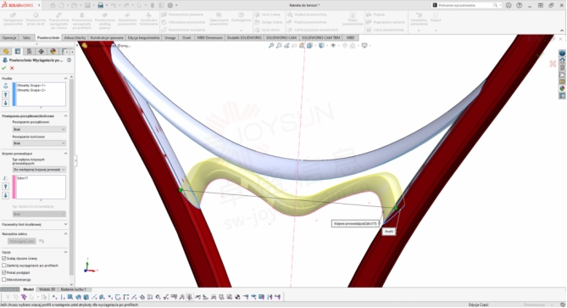Toggle Scalaj styczne ściany checkbox
The width and height of the screenshot is (567, 308).
click(4, 259)
